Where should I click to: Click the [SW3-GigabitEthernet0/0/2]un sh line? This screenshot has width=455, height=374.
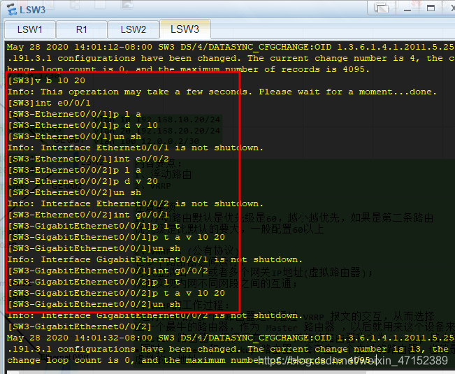[94, 304]
